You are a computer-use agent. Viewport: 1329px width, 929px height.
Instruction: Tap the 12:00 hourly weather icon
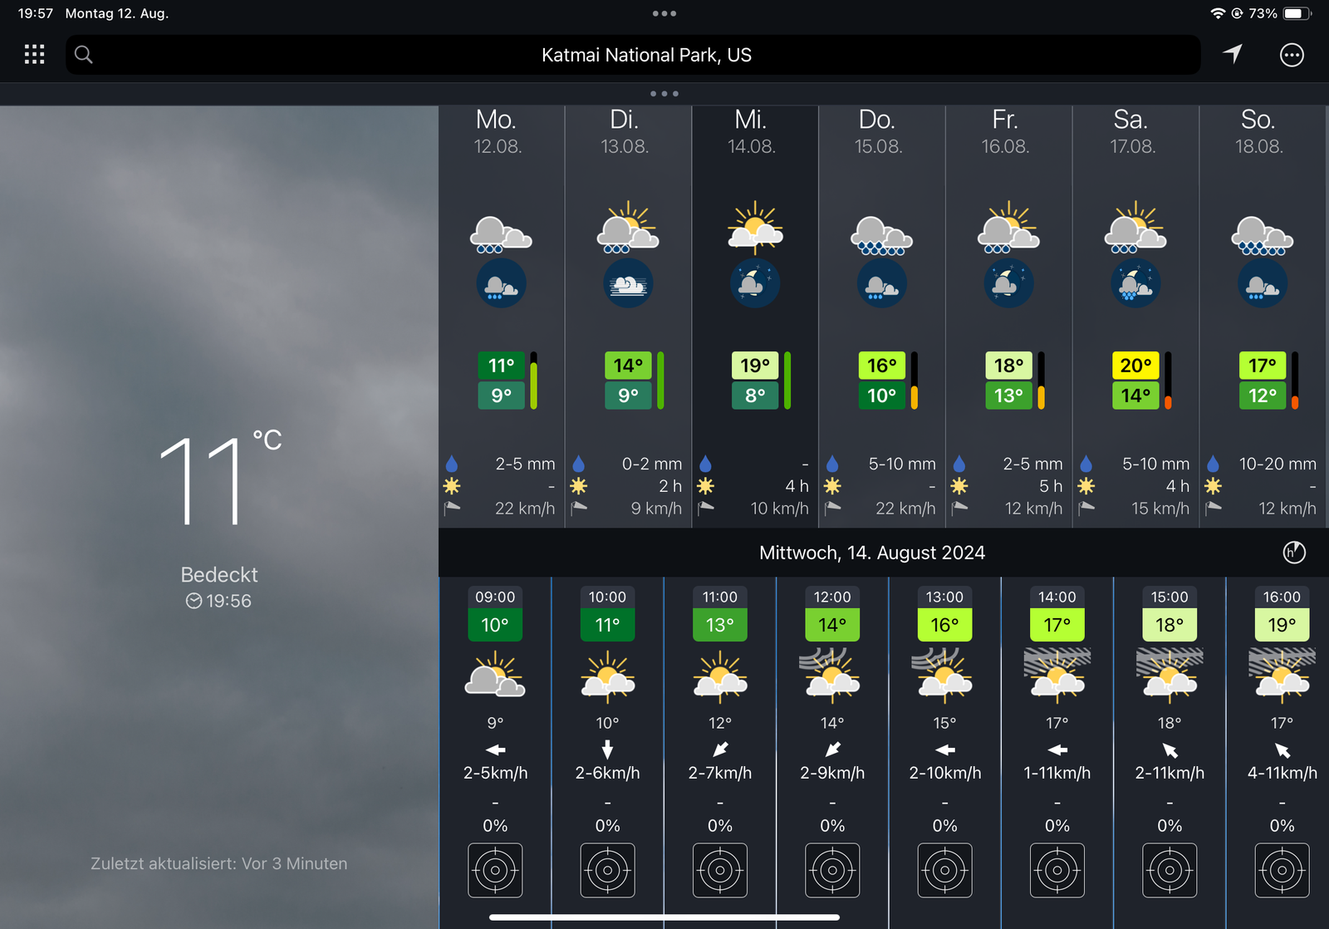coord(832,674)
